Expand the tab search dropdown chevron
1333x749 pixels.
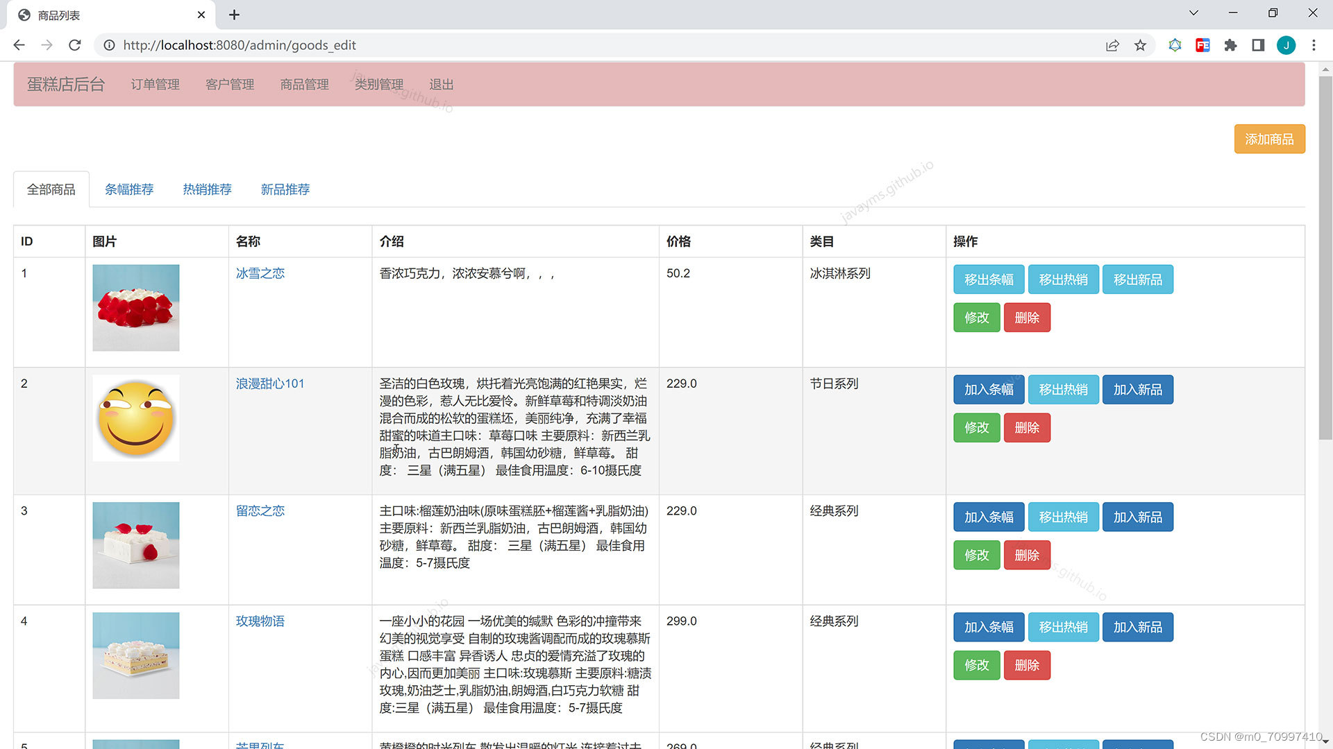(1193, 12)
